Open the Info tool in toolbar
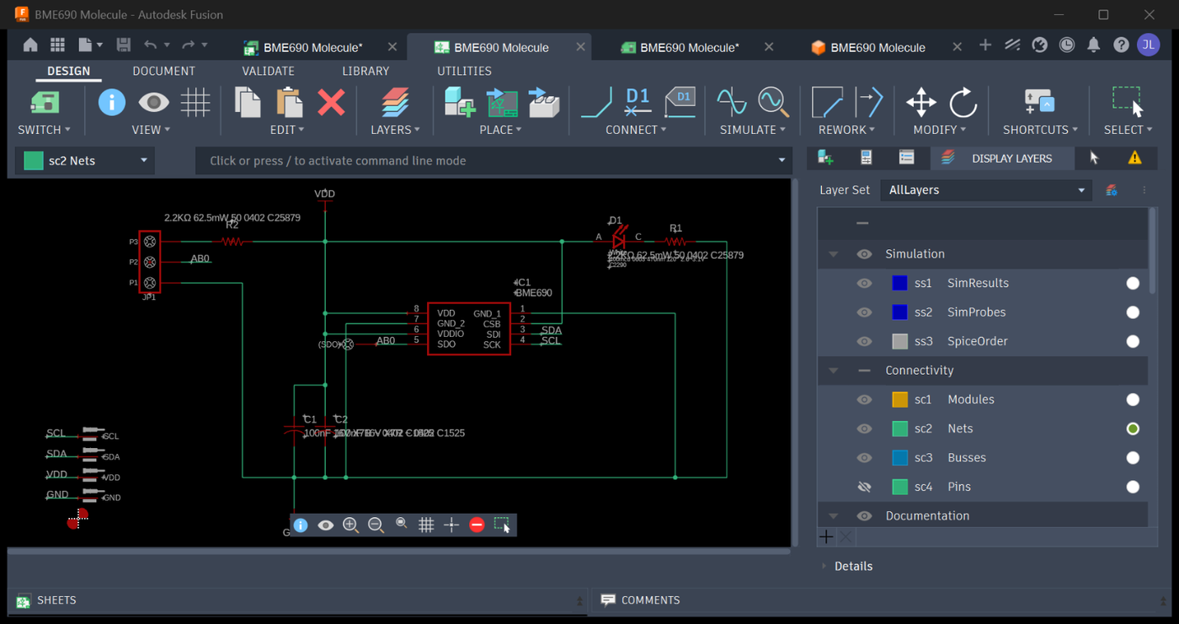 tap(111, 103)
